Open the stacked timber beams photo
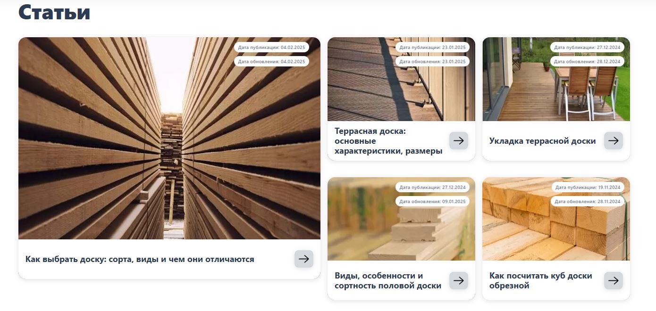The image size is (656, 311). pyautogui.click(x=556, y=219)
